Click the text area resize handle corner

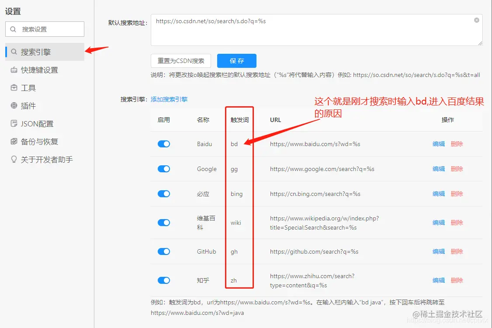pos(480,43)
